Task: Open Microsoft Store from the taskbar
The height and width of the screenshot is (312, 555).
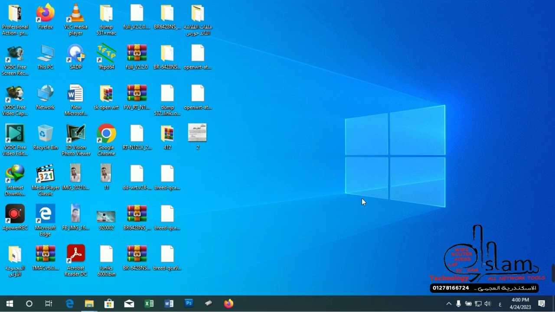Action: 109,304
